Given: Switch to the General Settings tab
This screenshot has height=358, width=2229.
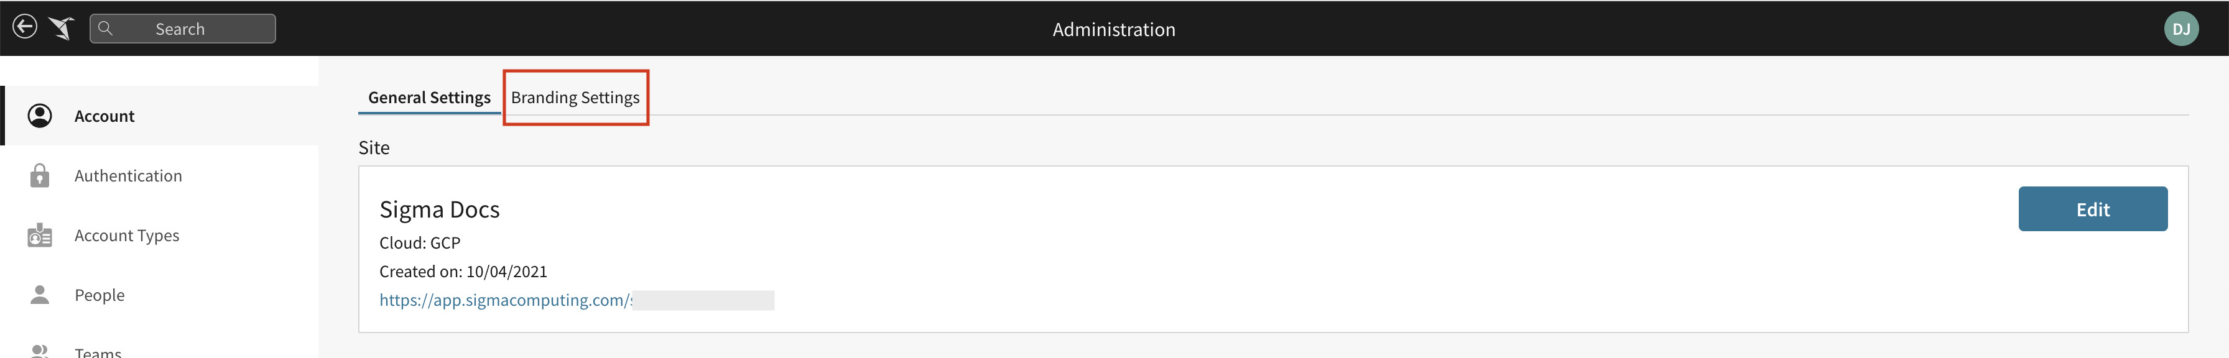Looking at the screenshot, I should pyautogui.click(x=429, y=97).
